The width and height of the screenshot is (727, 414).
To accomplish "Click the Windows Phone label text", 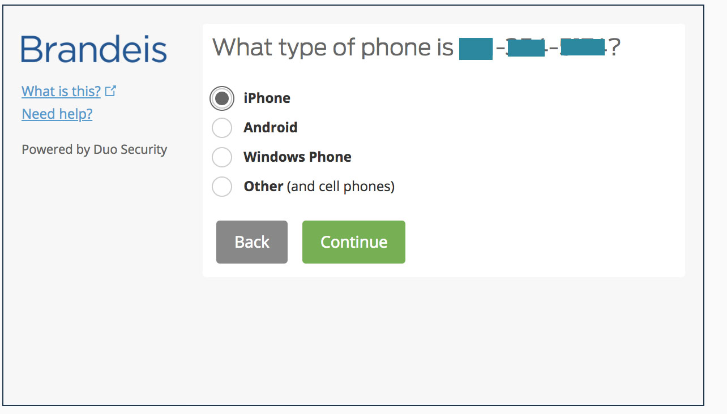I will (x=297, y=157).
